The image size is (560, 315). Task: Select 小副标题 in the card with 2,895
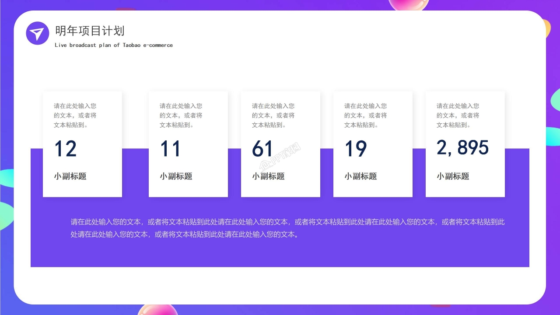(x=453, y=176)
